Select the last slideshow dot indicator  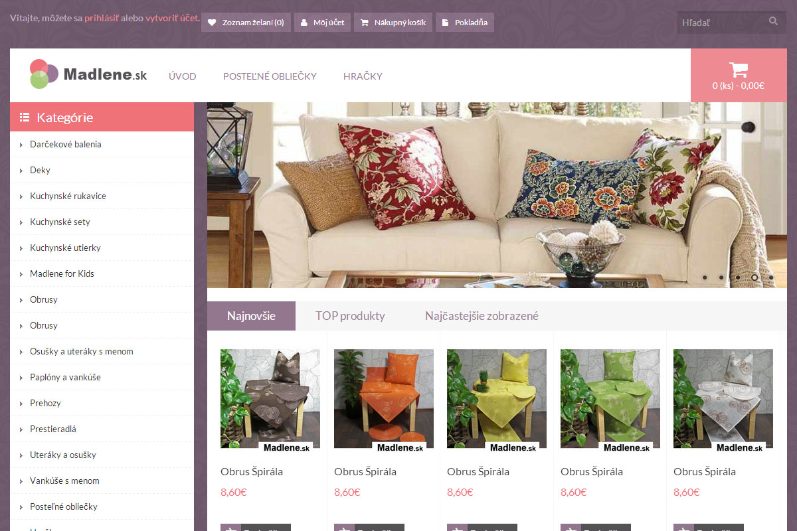click(771, 277)
